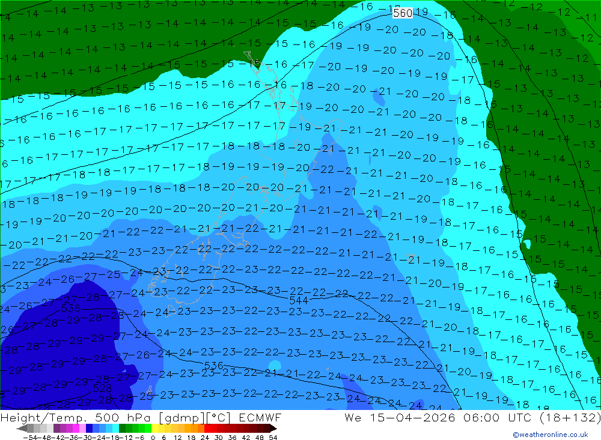Pick the dark blue swatch in the legend
The height and width of the screenshot is (440, 601).
point(89,429)
